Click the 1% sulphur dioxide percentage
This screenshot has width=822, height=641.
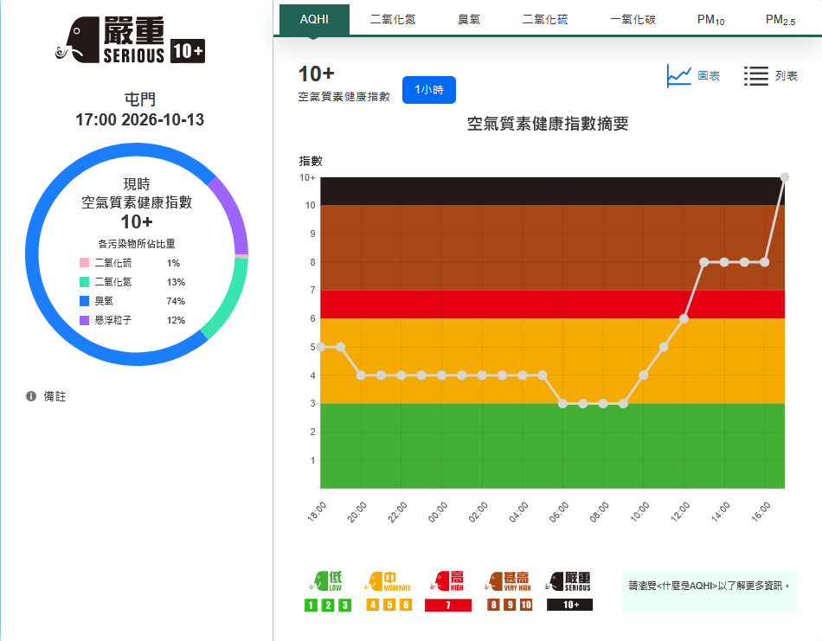(x=174, y=263)
